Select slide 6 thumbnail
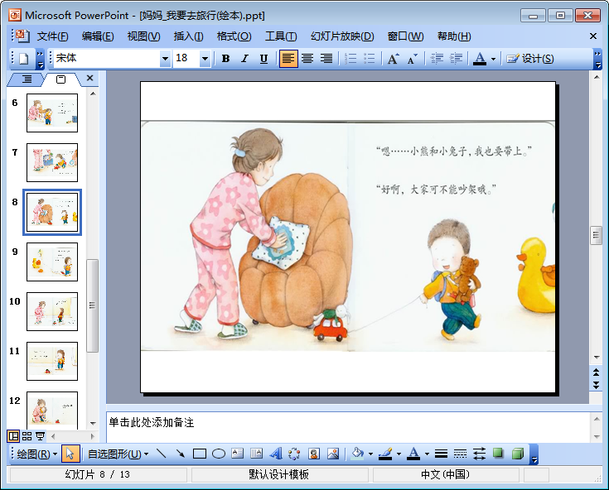The width and height of the screenshot is (609, 490). click(x=52, y=113)
